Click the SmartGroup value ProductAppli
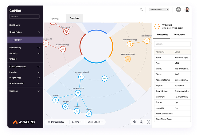Image resolution: width=199 pixels, height=137 pixels. tap(182, 91)
